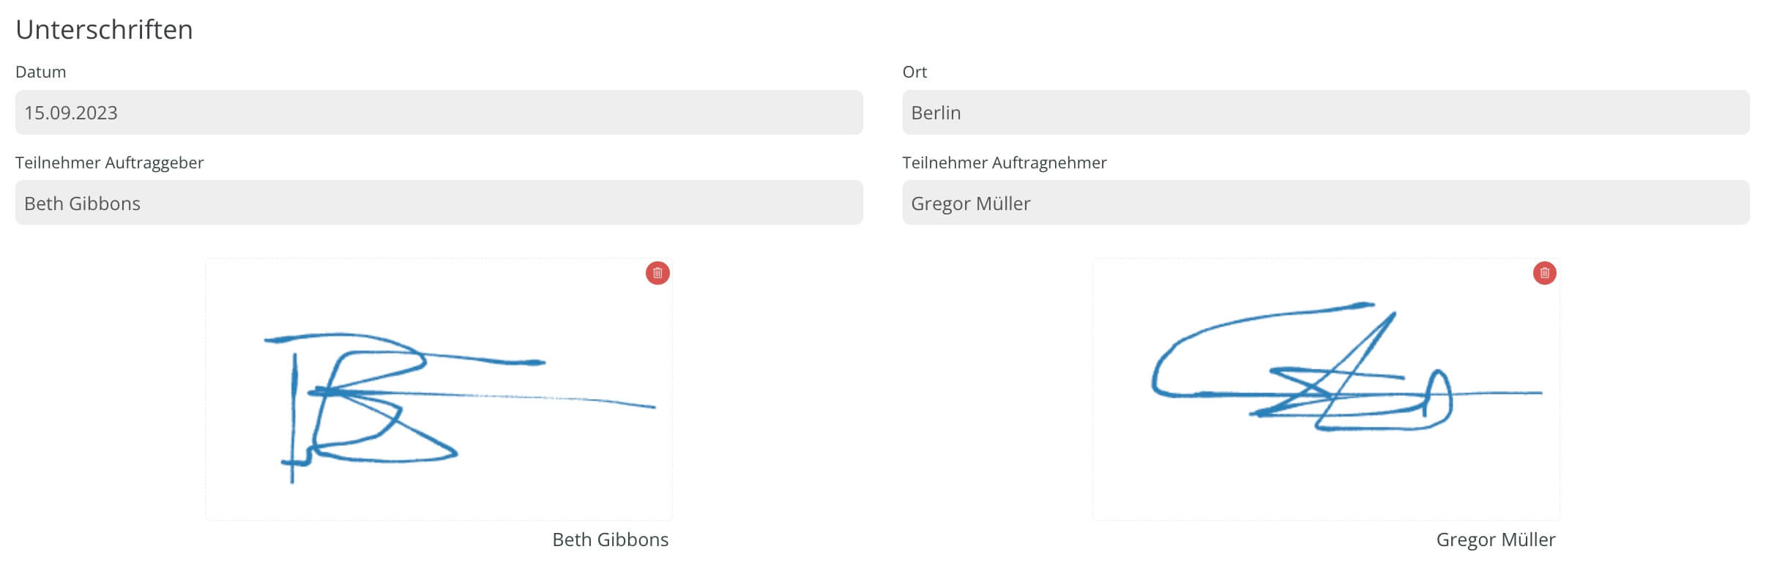
Task: Click the Datum field showing 15.09.2023
Action: [x=439, y=112]
